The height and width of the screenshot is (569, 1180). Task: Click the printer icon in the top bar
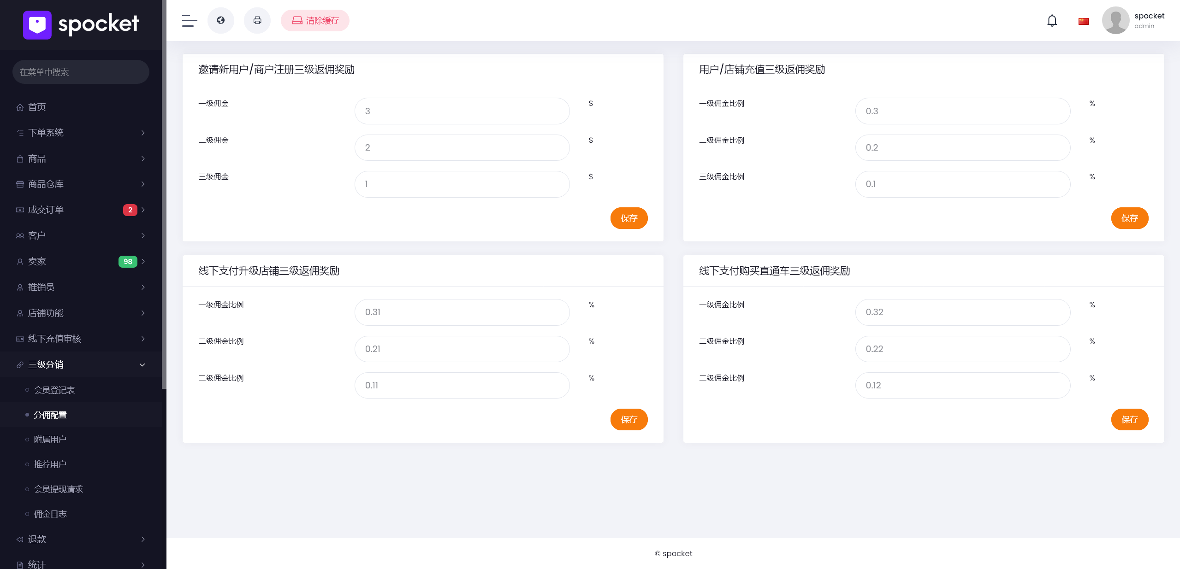[257, 20]
